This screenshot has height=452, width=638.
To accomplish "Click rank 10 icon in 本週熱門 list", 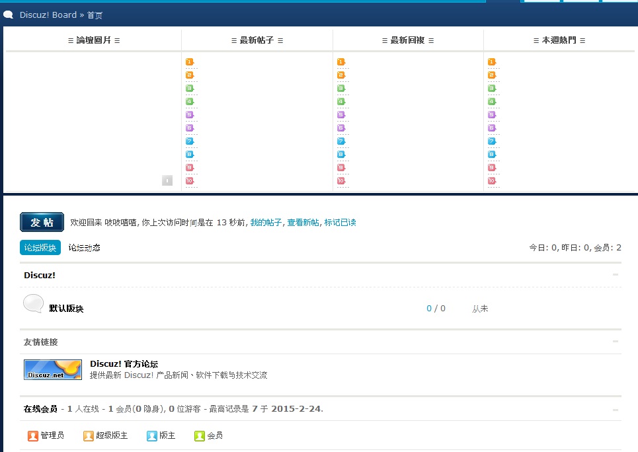I will click(492, 180).
